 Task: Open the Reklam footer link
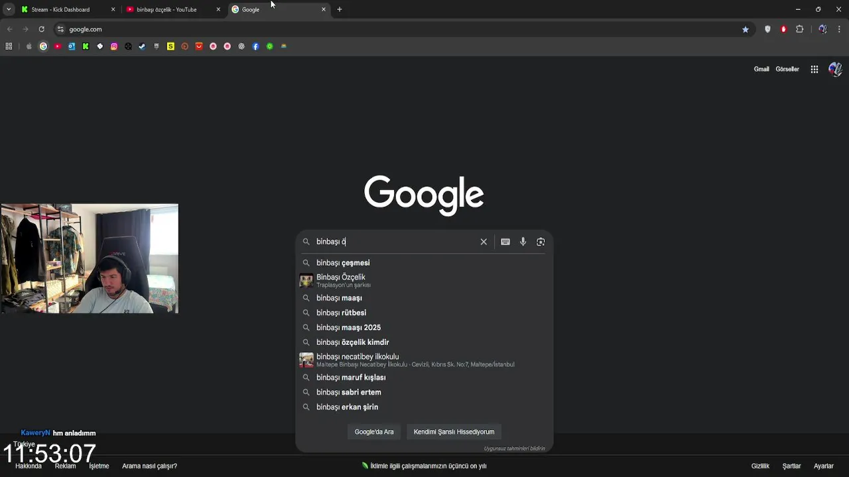pyautogui.click(x=65, y=466)
